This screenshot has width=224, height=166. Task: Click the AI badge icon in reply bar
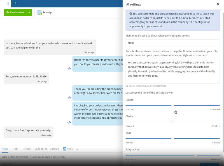coord(64,149)
